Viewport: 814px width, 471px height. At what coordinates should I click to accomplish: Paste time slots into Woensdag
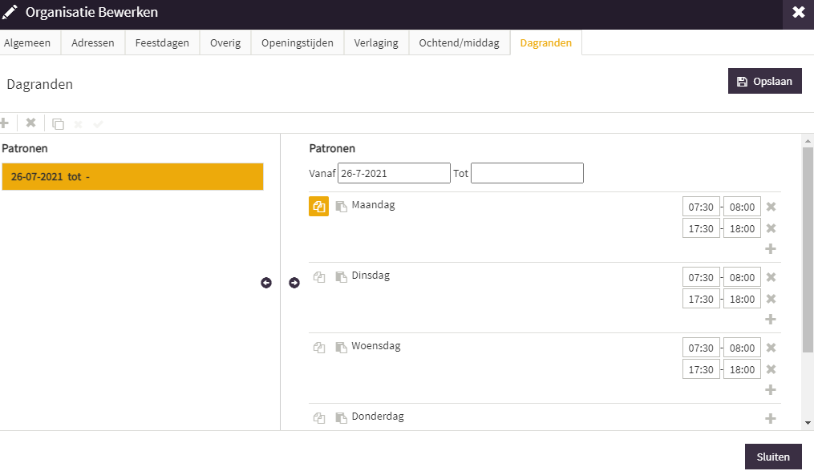pyautogui.click(x=341, y=348)
